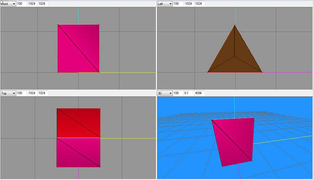Click the 1024 field in Top viewport header
Image resolution: width=314 pixels, height=180 pixels.
pos(43,93)
